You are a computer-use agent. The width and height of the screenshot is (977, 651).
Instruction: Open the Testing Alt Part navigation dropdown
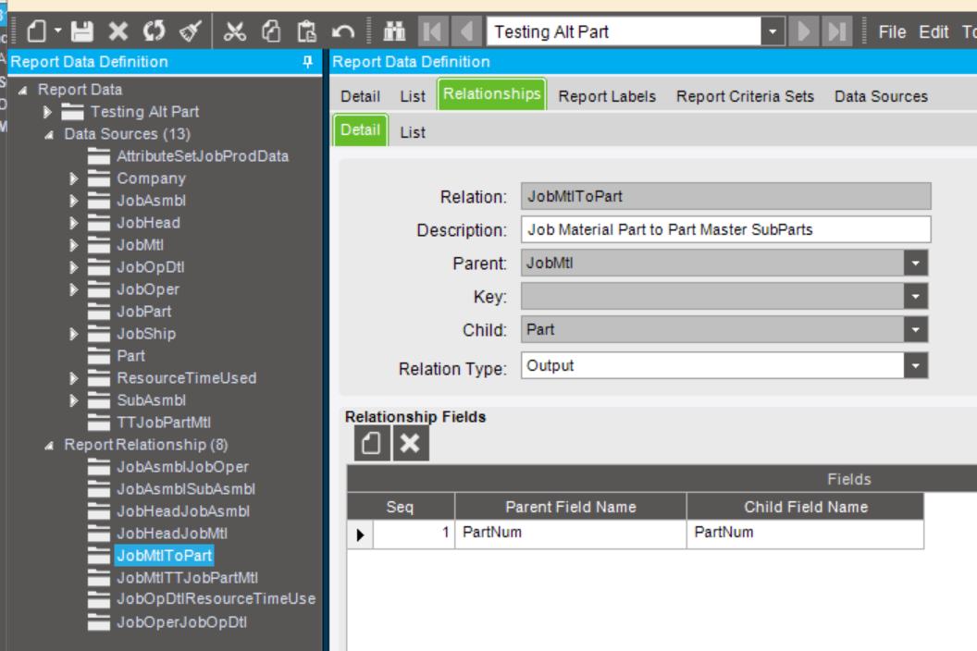773,31
